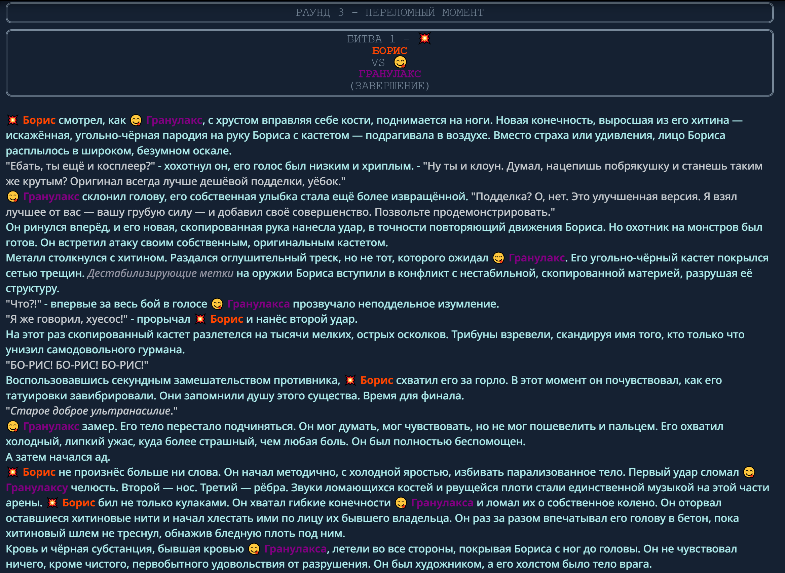Image resolution: width=785 pixels, height=573 pixels.
Task: Click the purple ГРАНУЛАКС name in the header
Action: [389, 74]
